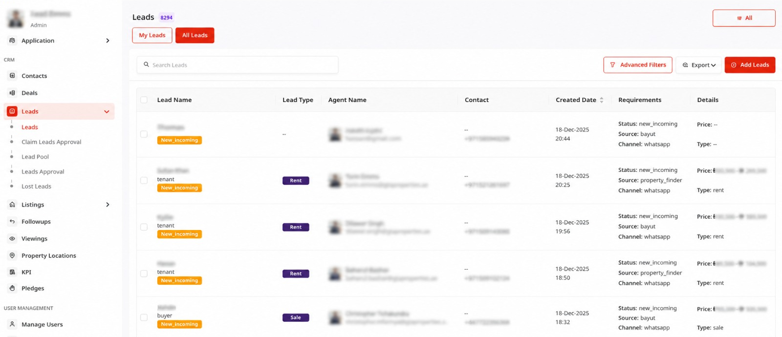782x337 pixels.
Task: Click the Deals sidebar icon
Action: coord(12,93)
